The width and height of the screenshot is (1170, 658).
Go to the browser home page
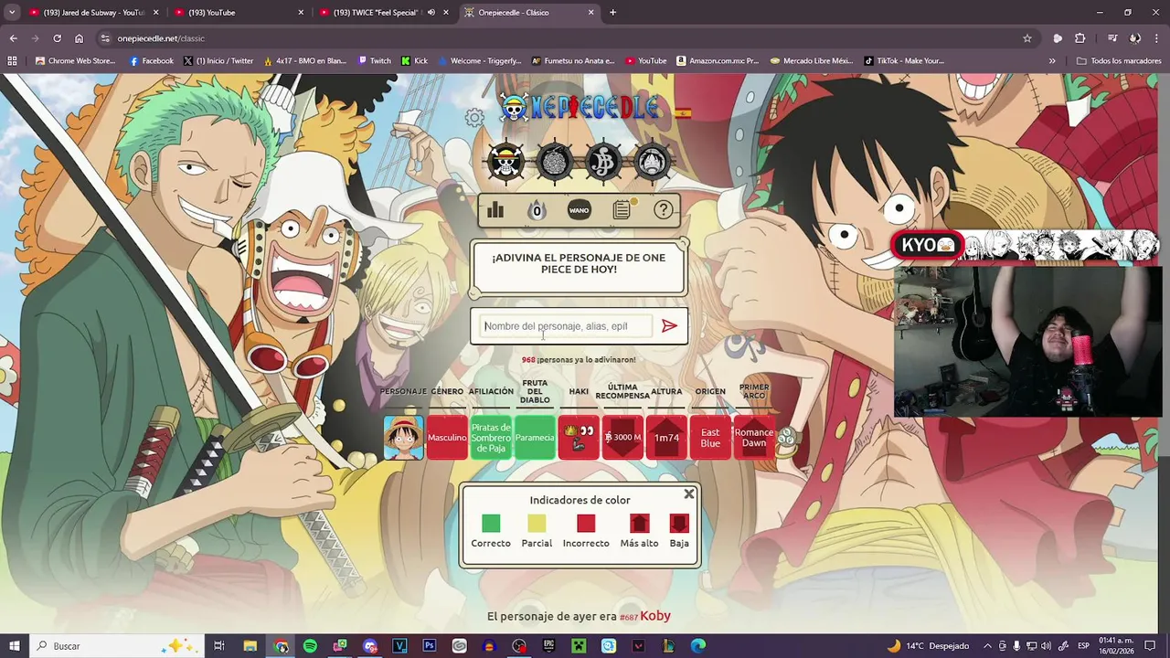[79, 38]
